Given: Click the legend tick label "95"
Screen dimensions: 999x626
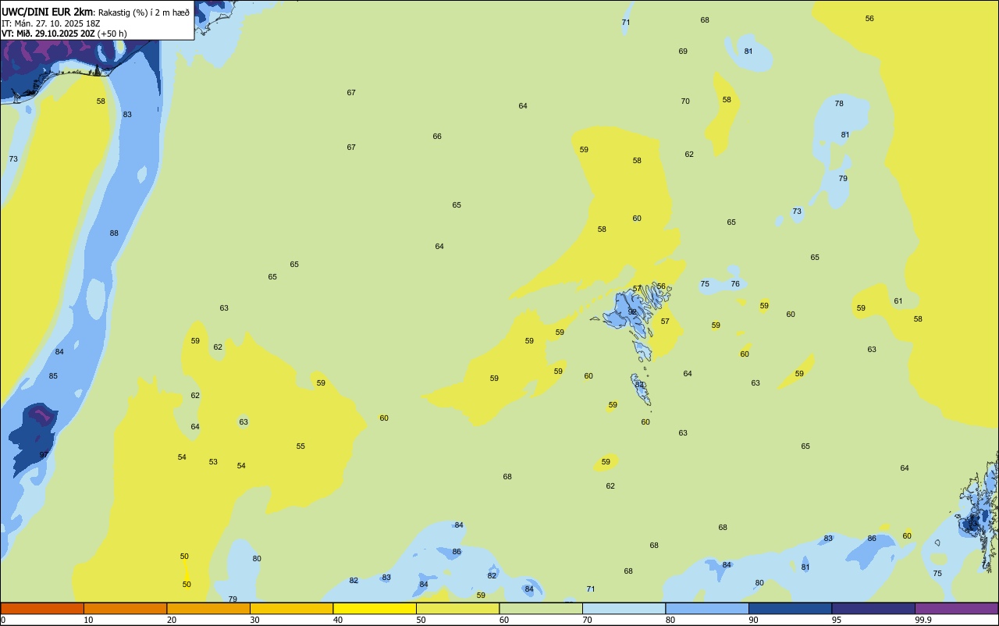Looking at the screenshot, I should [837, 620].
